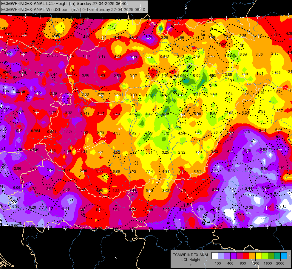This screenshot has width=292, height=269.
Task: Click the wind shear value 0.355
Action: tap(51, 150)
